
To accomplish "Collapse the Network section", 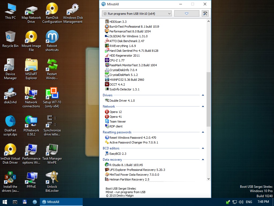I will coord(203,106).
